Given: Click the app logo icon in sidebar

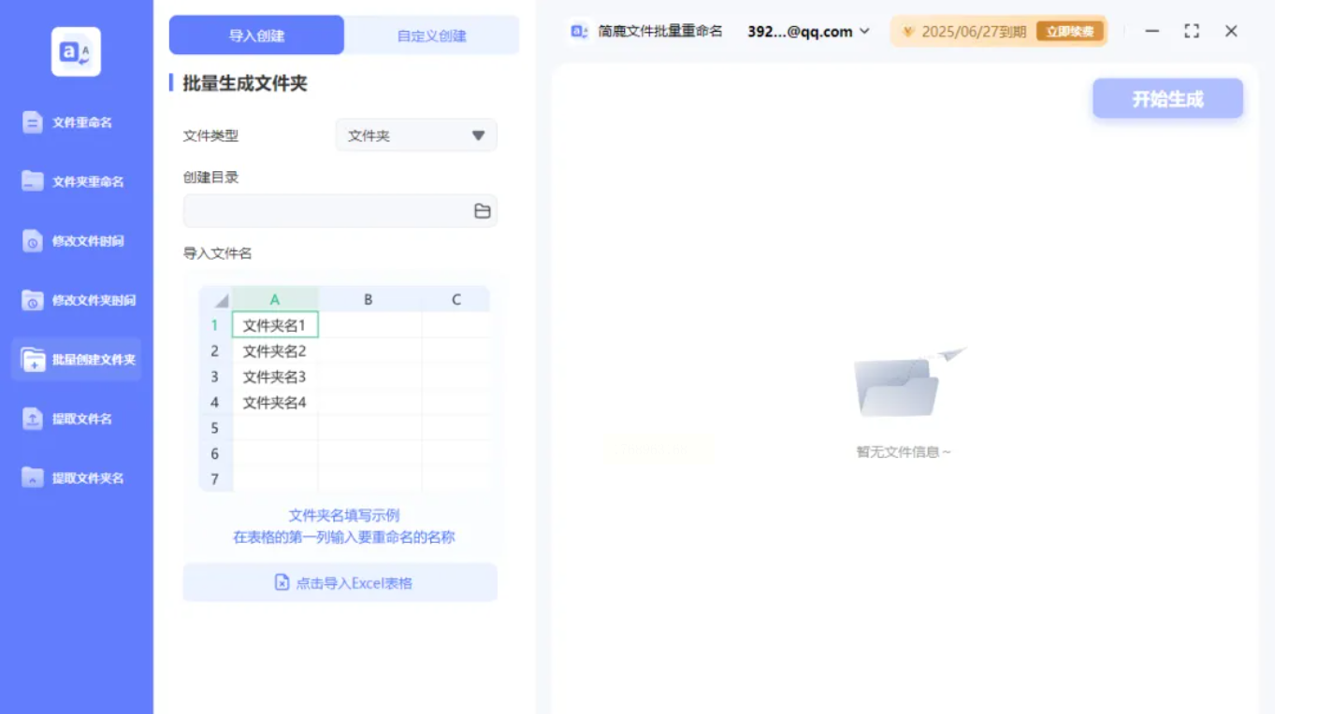Looking at the screenshot, I should pos(76,51).
